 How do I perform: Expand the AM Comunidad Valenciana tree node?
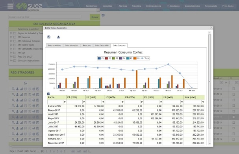[11, 49]
